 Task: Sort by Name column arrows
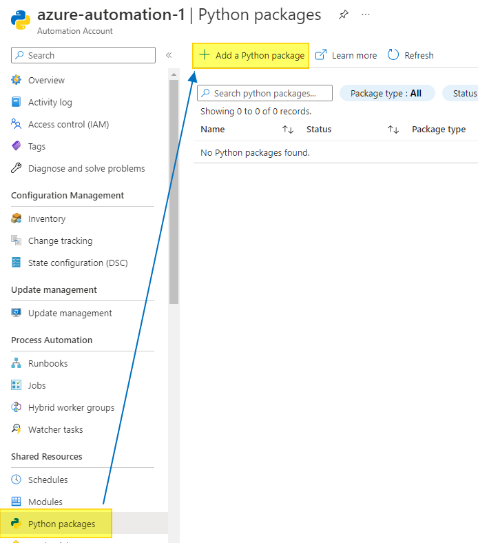pyautogui.click(x=288, y=130)
